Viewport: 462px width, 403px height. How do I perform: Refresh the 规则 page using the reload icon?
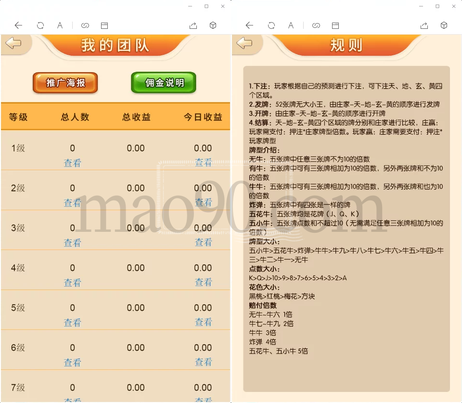(271, 25)
